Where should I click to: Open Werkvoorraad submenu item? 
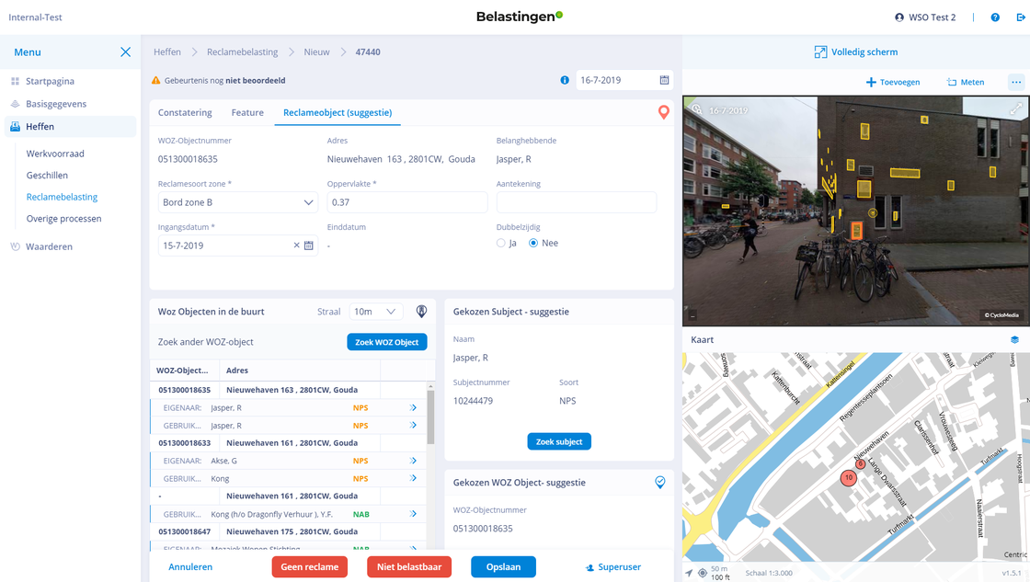click(55, 154)
